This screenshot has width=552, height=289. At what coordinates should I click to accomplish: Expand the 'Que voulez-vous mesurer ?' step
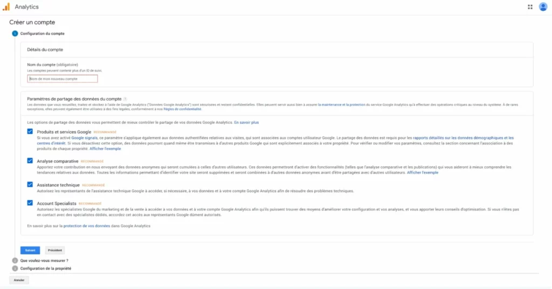point(44,260)
